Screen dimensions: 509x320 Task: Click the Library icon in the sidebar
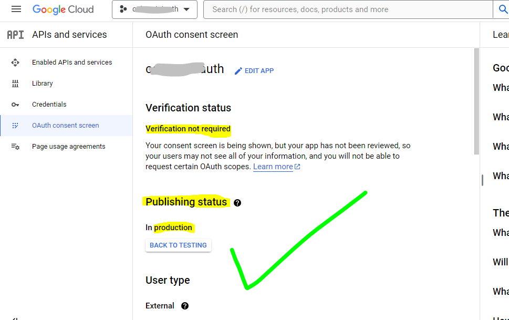[15, 84]
